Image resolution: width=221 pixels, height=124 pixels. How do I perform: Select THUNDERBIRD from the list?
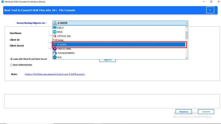coord(119,53)
